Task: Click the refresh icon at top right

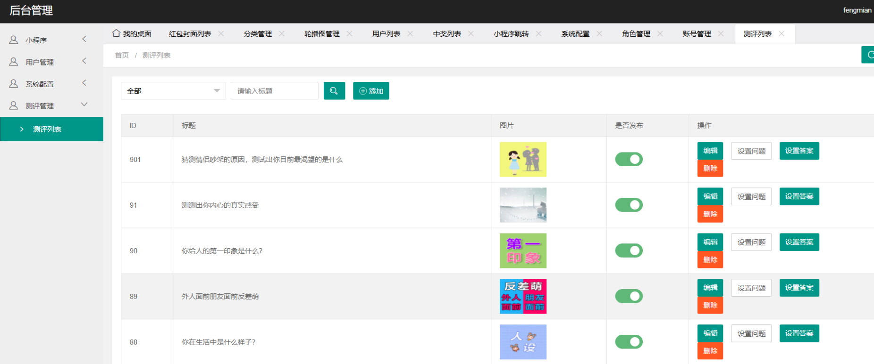Action: (x=869, y=55)
